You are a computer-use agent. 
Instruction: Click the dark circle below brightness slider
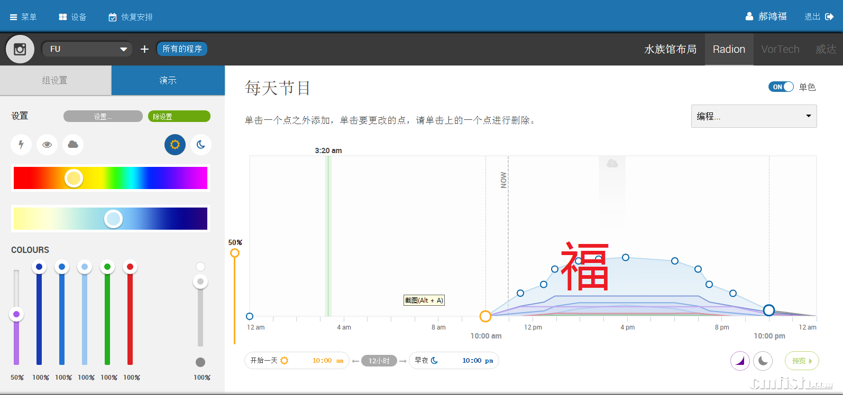point(200,362)
